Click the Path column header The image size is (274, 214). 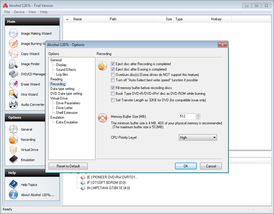coord(130,19)
